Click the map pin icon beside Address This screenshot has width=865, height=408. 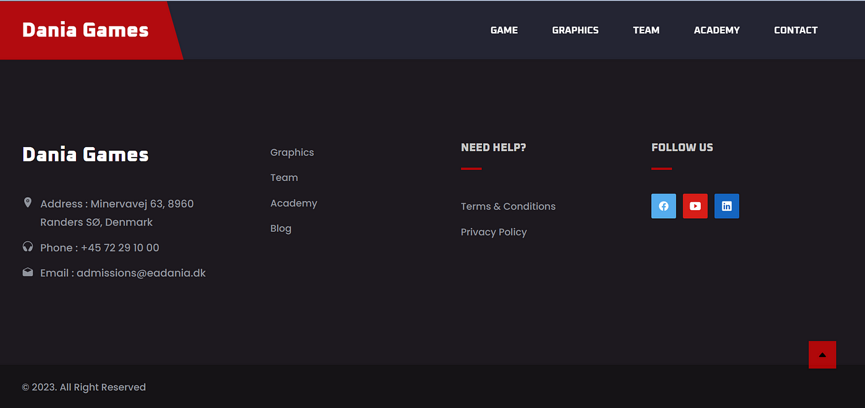coord(27,203)
